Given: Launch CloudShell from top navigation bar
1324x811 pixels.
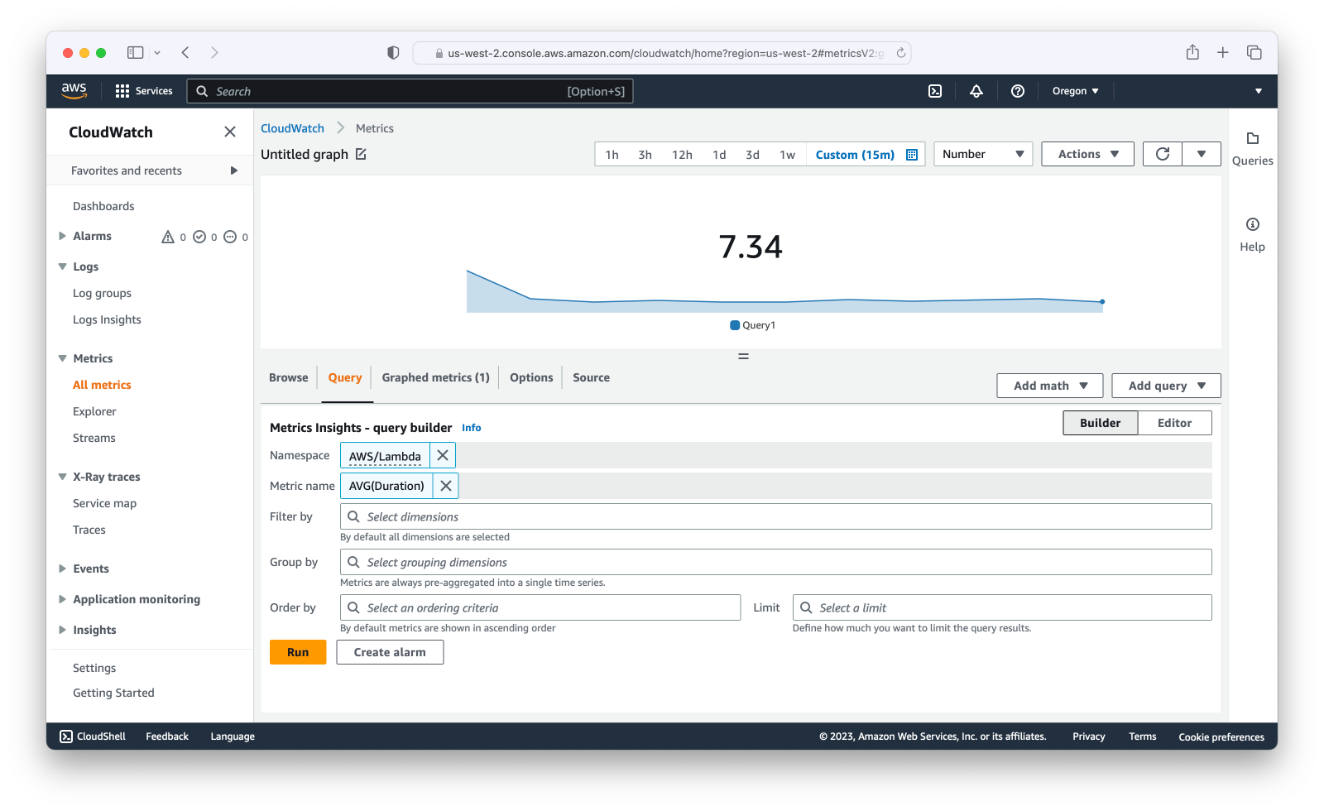Looking at the screenshot, I should point(935,91).
